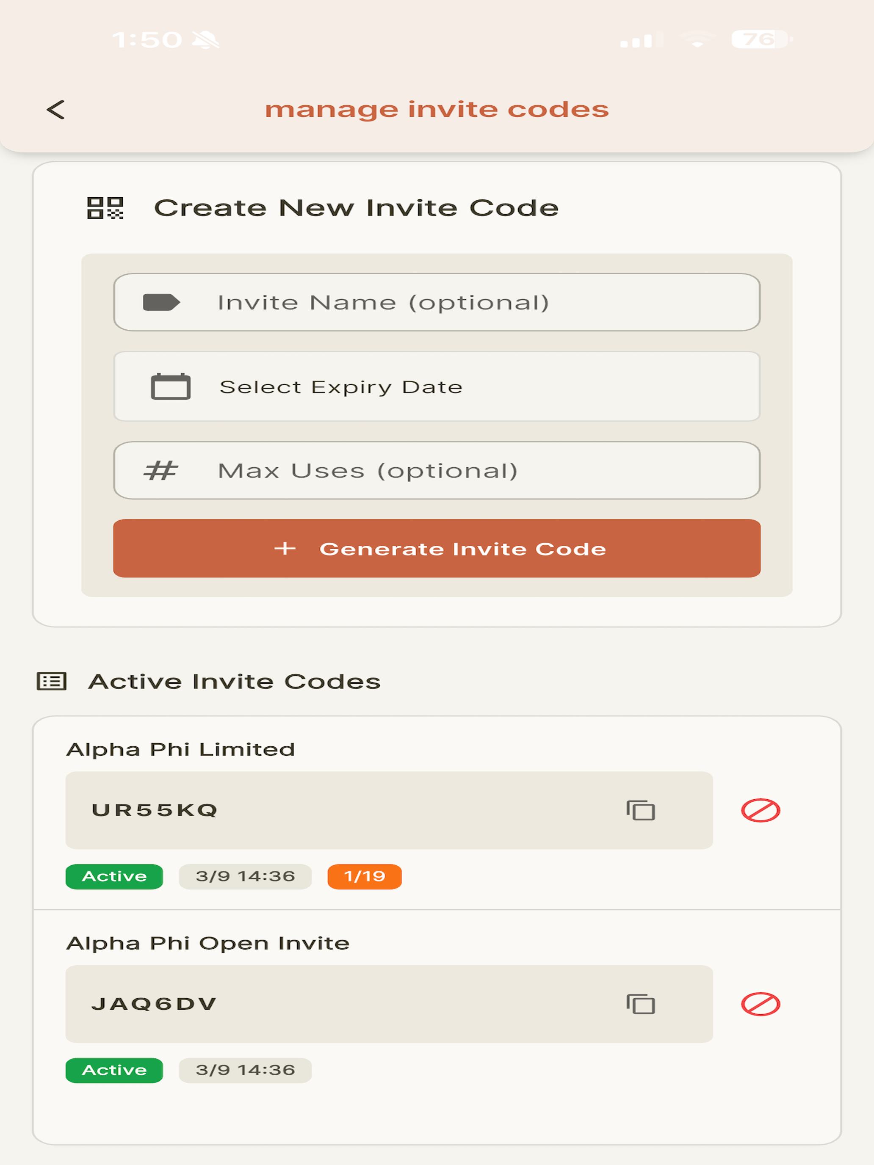The height and width of the screenshot is (1165, 874).
Task: Revoke the Alpha Phi Open Invite code
Action: pos(760,1004)
